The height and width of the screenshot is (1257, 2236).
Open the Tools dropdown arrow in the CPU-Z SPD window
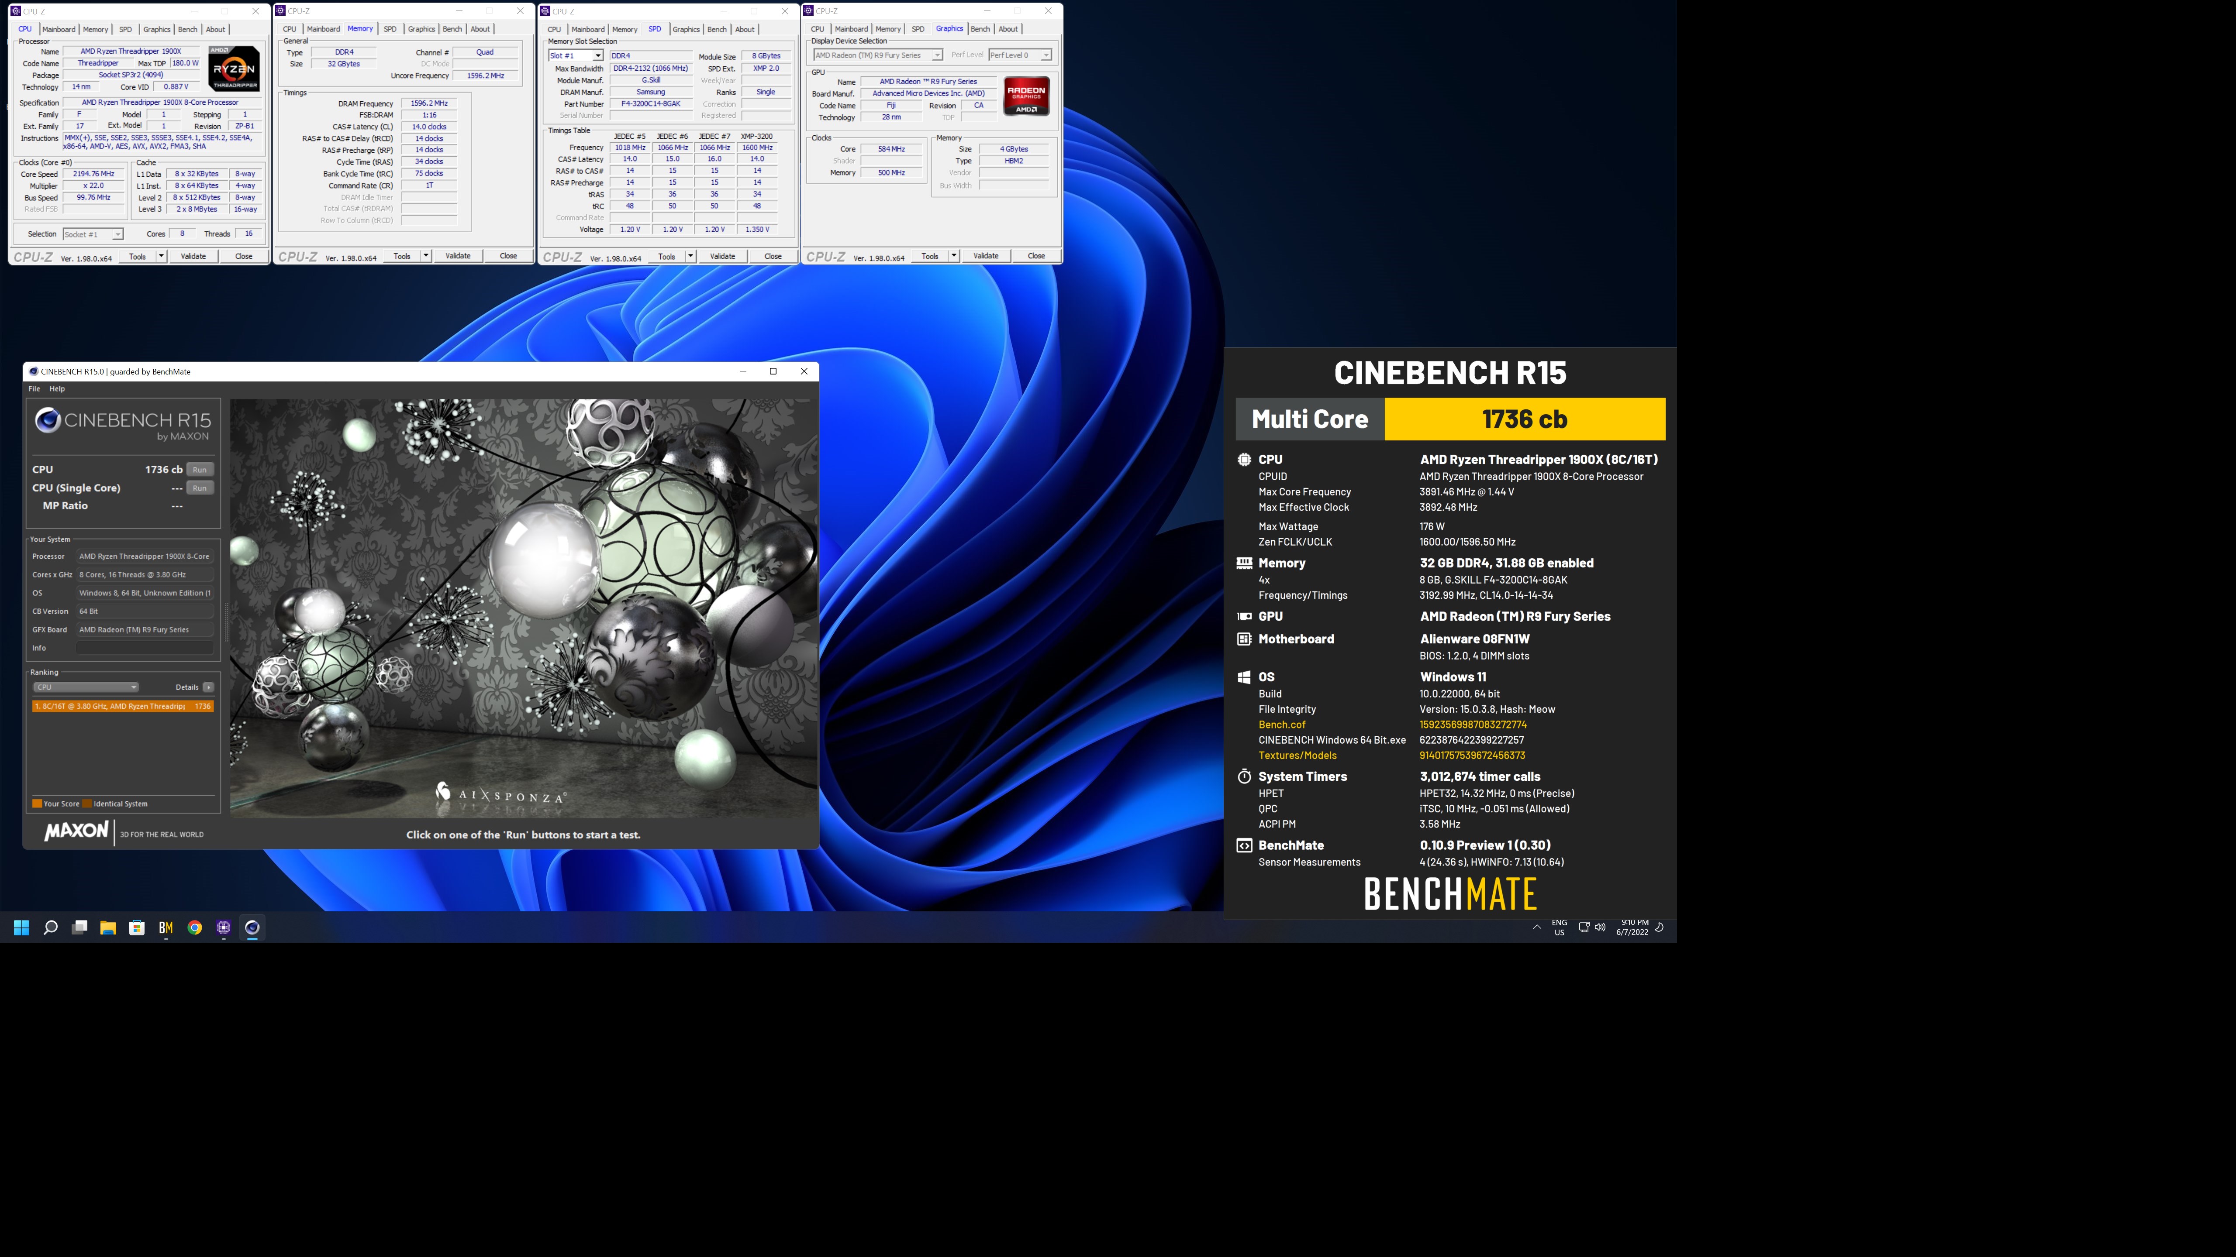(690, 256)
